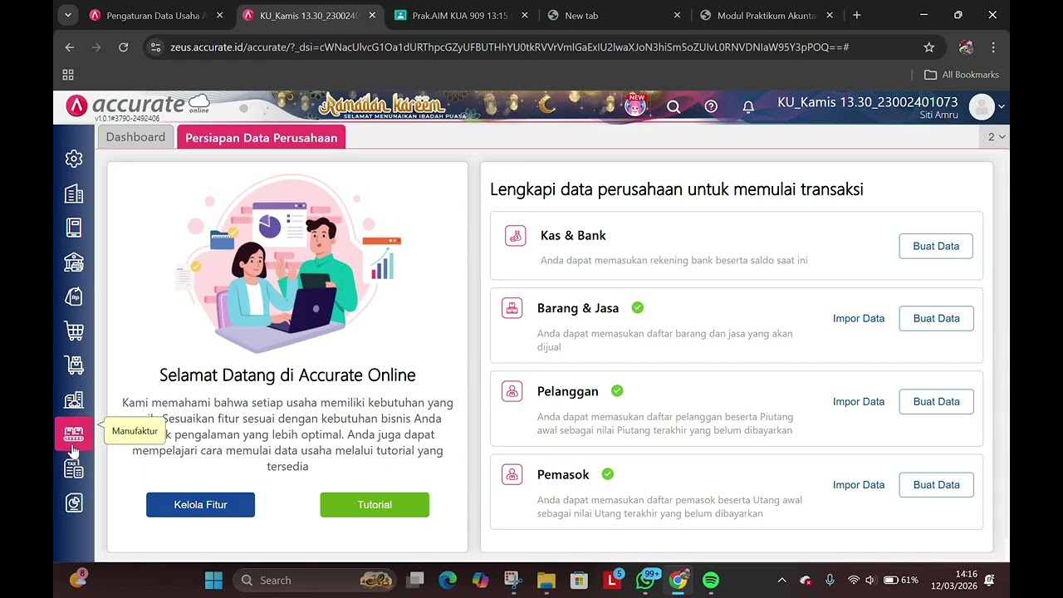Switch to the New tab browser tab
Image resolution: width=1063 pixels, height=598 pixels.
(x=612, y=15)
